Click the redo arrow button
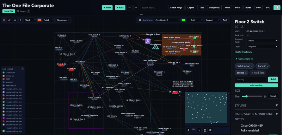Image resolution: width=282 pixels, height=135 pixels. coord(136,7)
